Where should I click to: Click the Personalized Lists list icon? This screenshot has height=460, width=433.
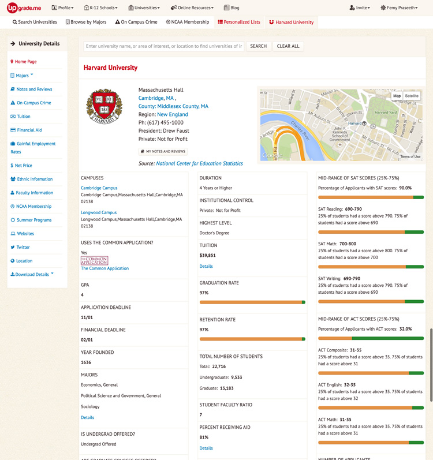coord(221,22)
